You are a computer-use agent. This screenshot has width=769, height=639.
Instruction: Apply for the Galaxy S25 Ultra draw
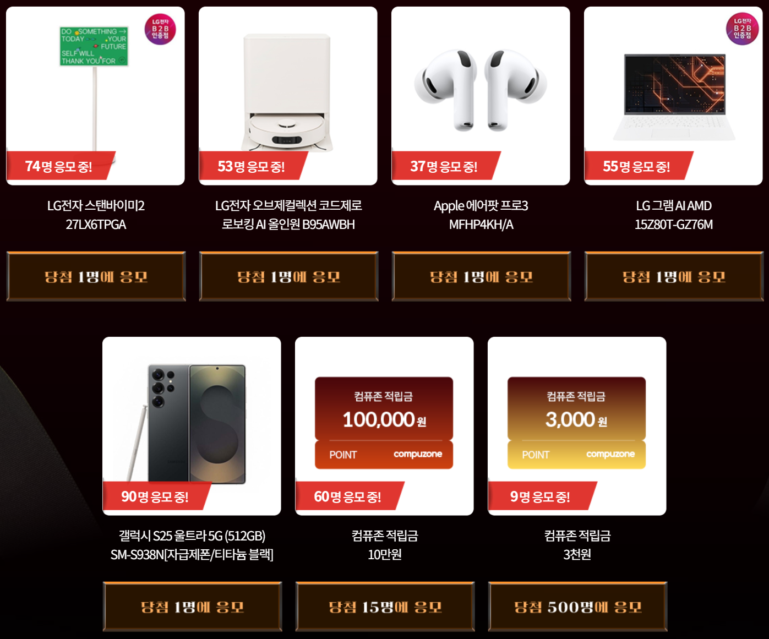tap(192, 607)
